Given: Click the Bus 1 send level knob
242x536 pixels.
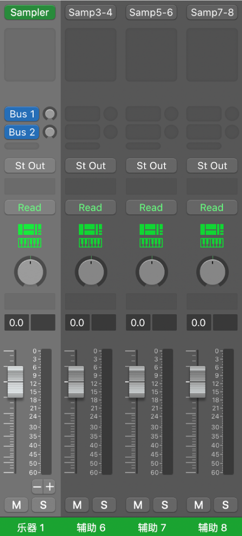Looking at the screenshot, I should tap(50, 114).
